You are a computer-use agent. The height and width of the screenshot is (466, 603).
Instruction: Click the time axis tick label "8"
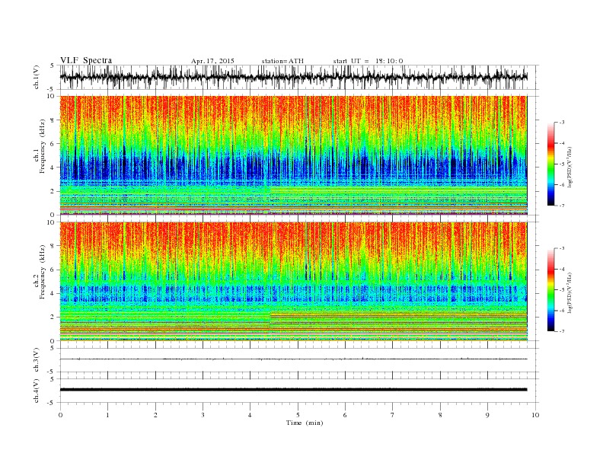[440, 415]
